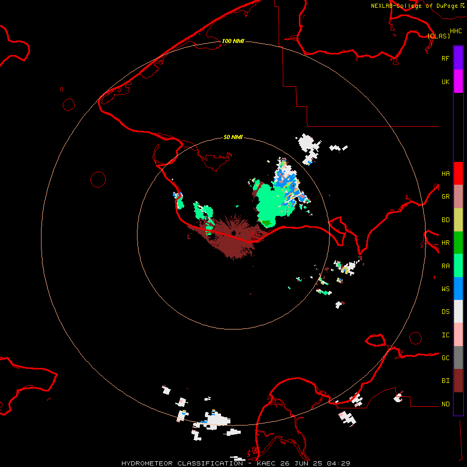
Task: Click the BI brown legend swatch
Action: (x=458, y=381)
